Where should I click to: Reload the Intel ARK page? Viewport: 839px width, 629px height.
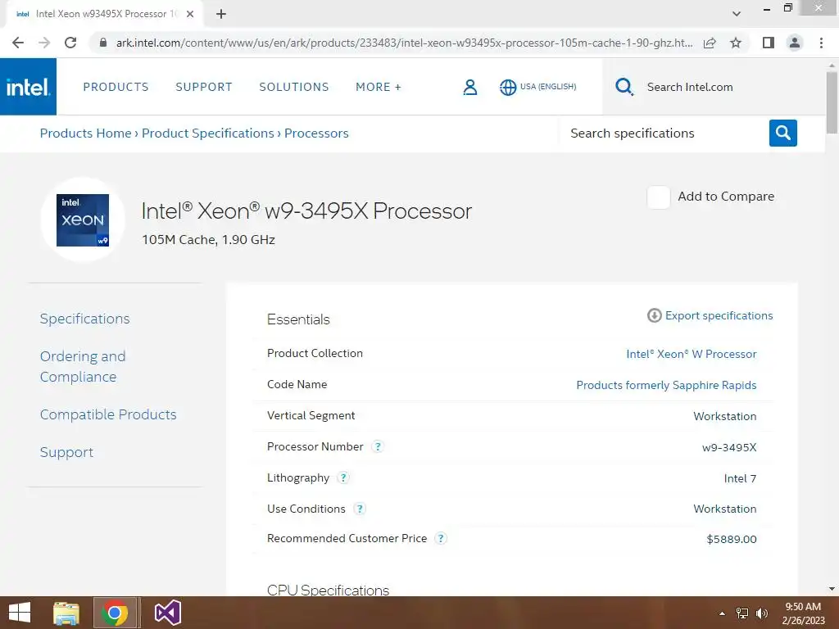click(70, 43)
